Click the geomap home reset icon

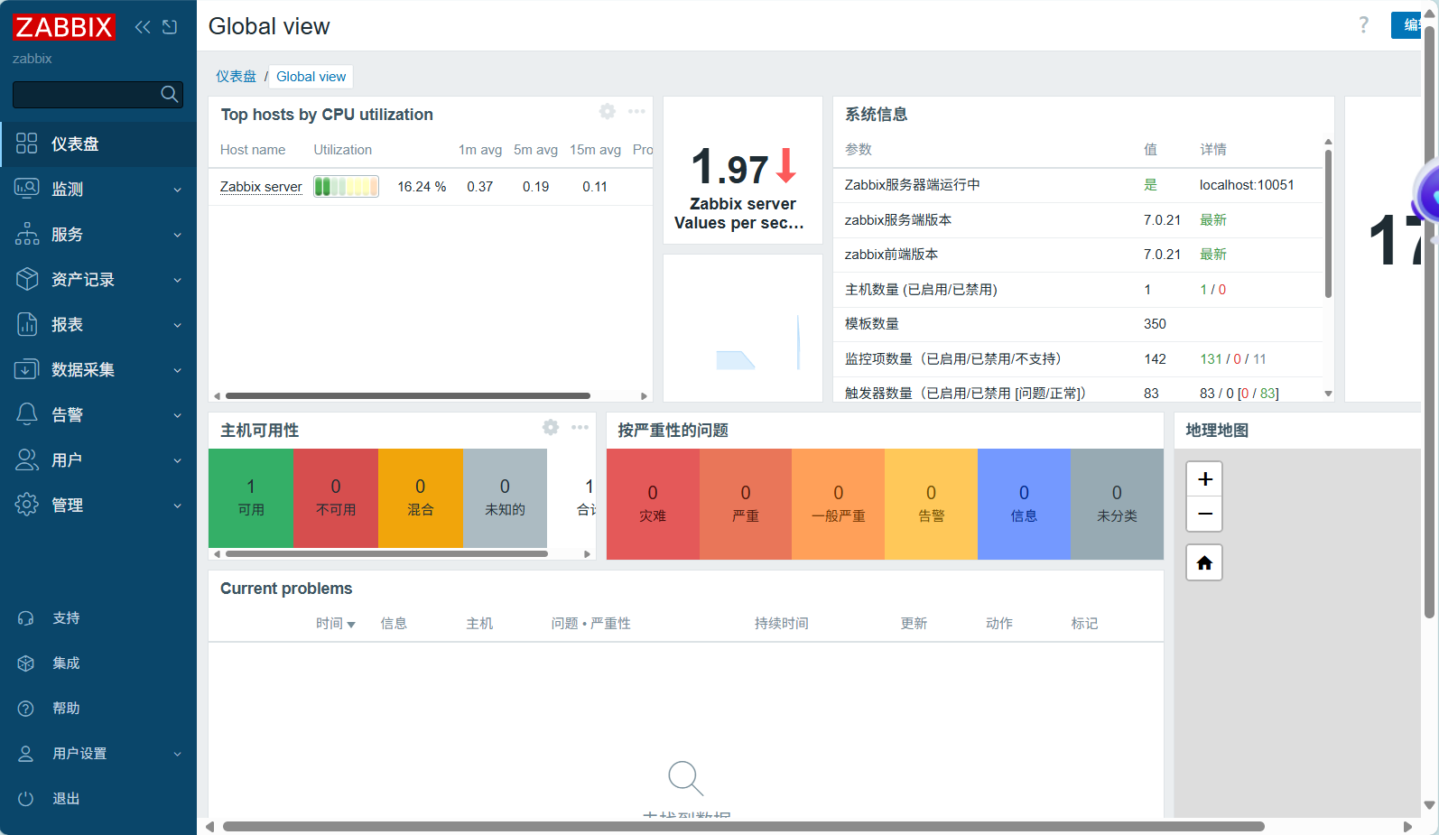1204,563
